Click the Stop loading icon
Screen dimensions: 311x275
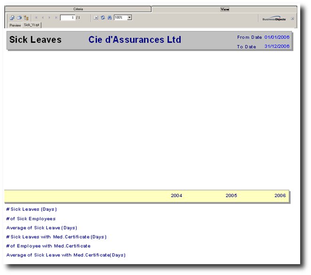96,17
